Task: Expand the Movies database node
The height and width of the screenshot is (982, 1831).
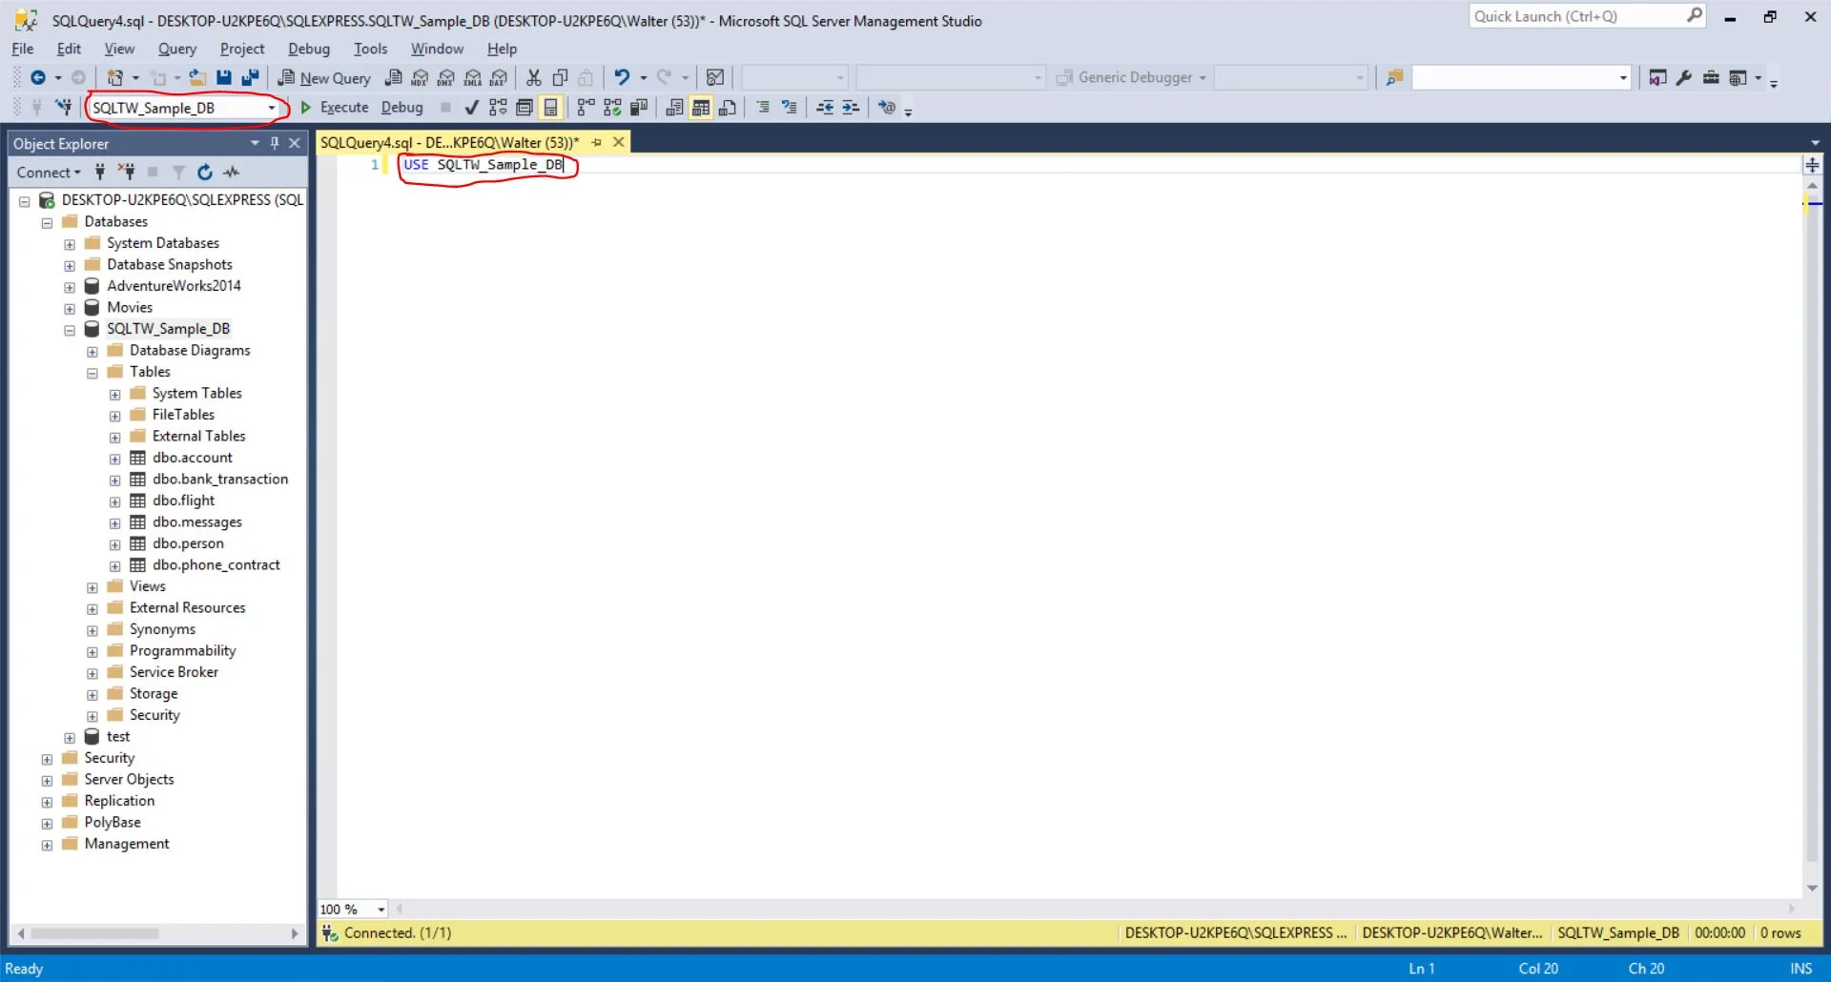Action: (70, 309)
